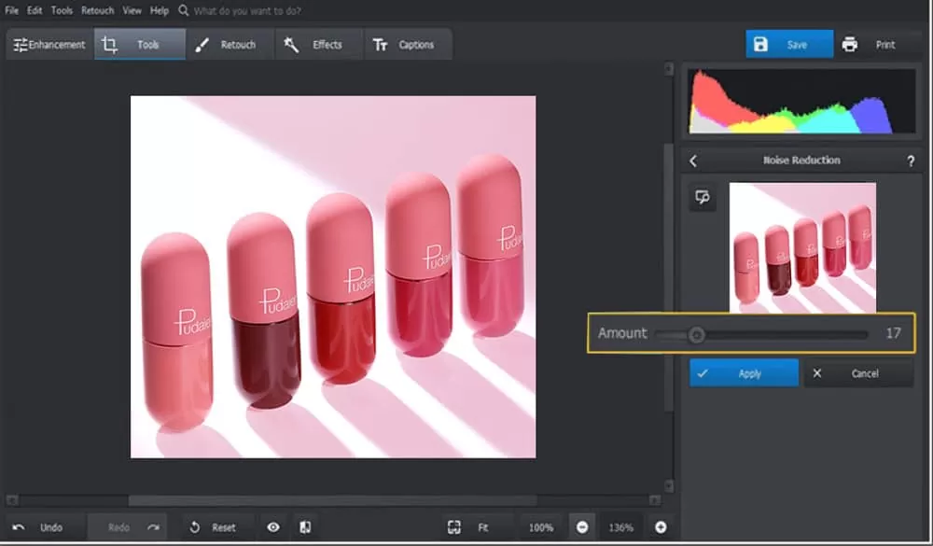Viewport: 933px width, 546px height.
Task: Open the Captions tab
Action: pos(408,45)
